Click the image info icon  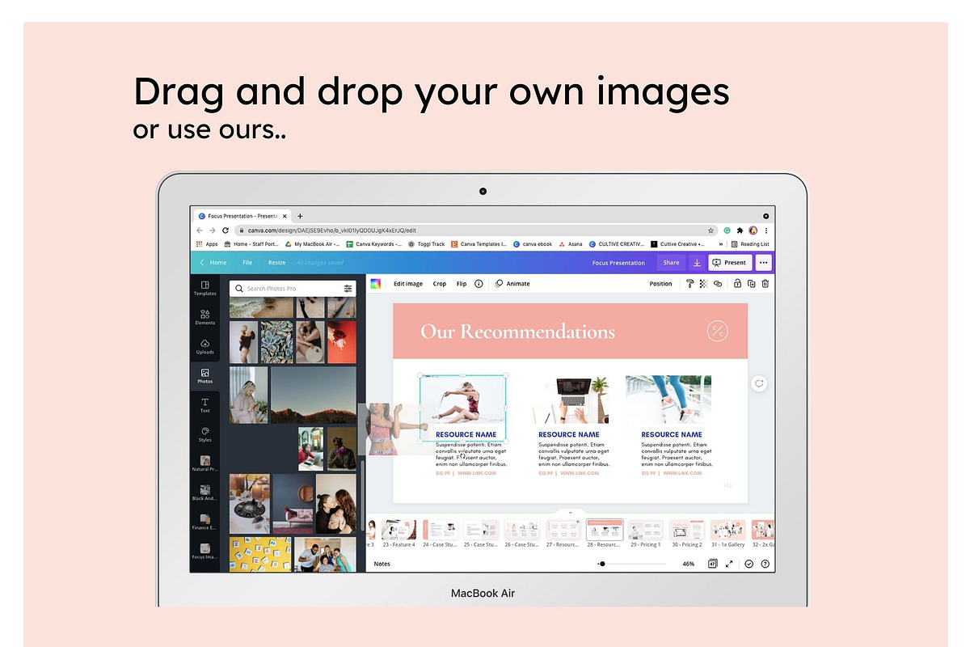479,284
